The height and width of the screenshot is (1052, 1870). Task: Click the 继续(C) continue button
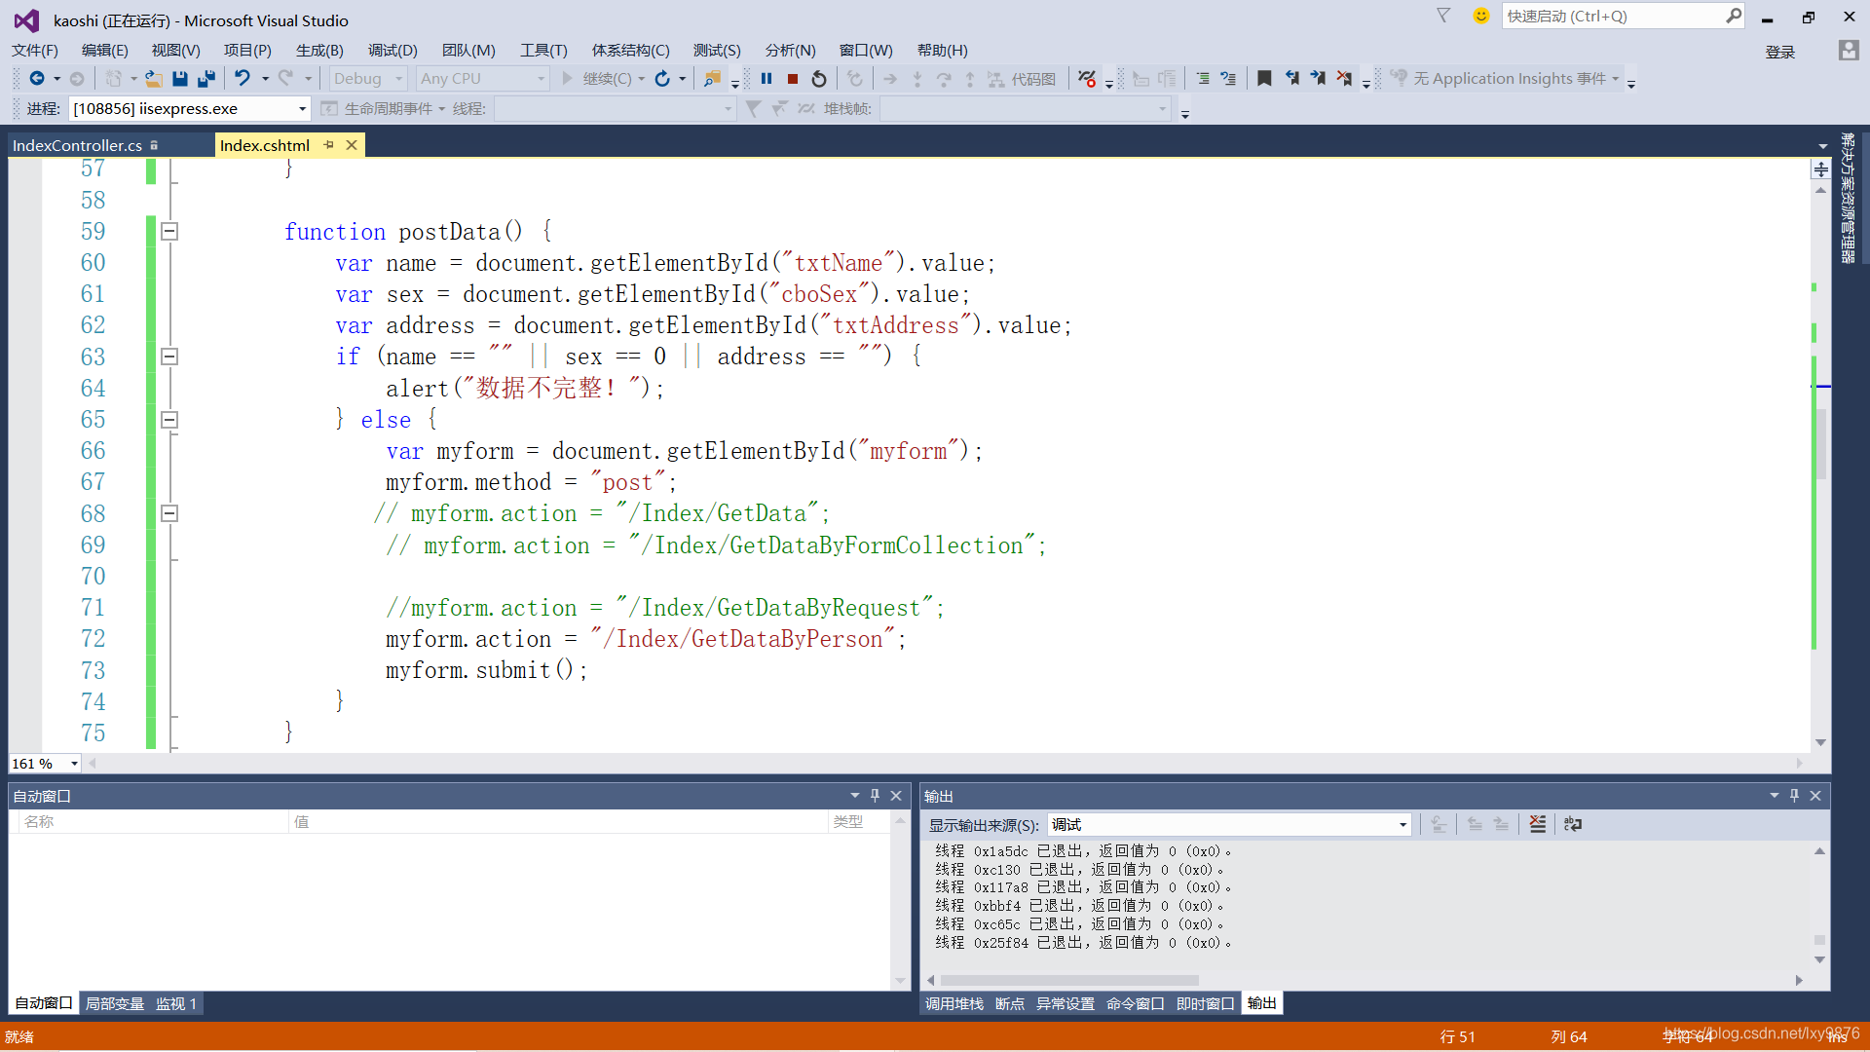coord(597,79)
